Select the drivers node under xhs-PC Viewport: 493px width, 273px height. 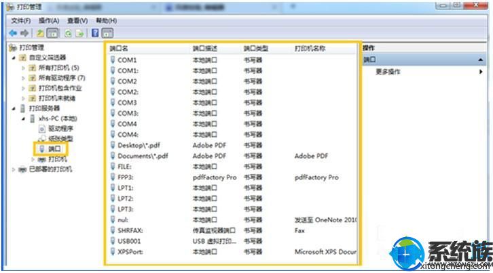(60, 129)
